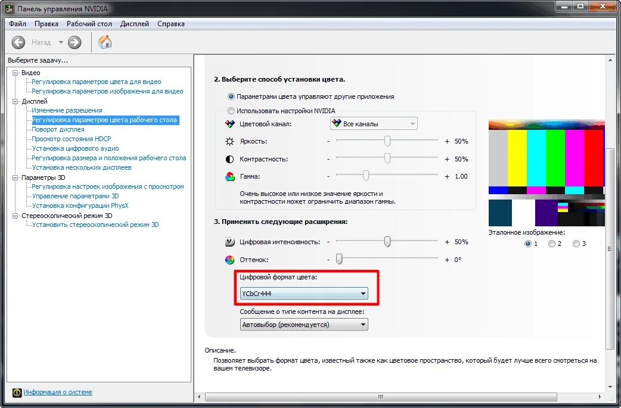This screenshot has height=408, width=621.
Task: Click the Яркость sun icon
Action: [229, 141]
